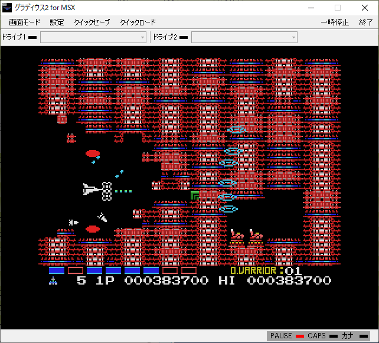Click the topmost cyan ring enemy

tap(237, 130)
